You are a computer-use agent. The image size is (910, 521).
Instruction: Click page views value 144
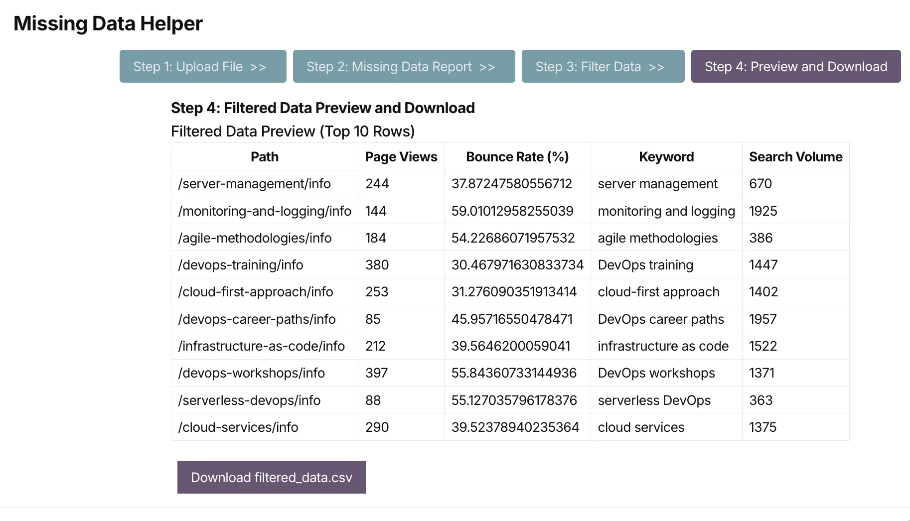[401, 211]
